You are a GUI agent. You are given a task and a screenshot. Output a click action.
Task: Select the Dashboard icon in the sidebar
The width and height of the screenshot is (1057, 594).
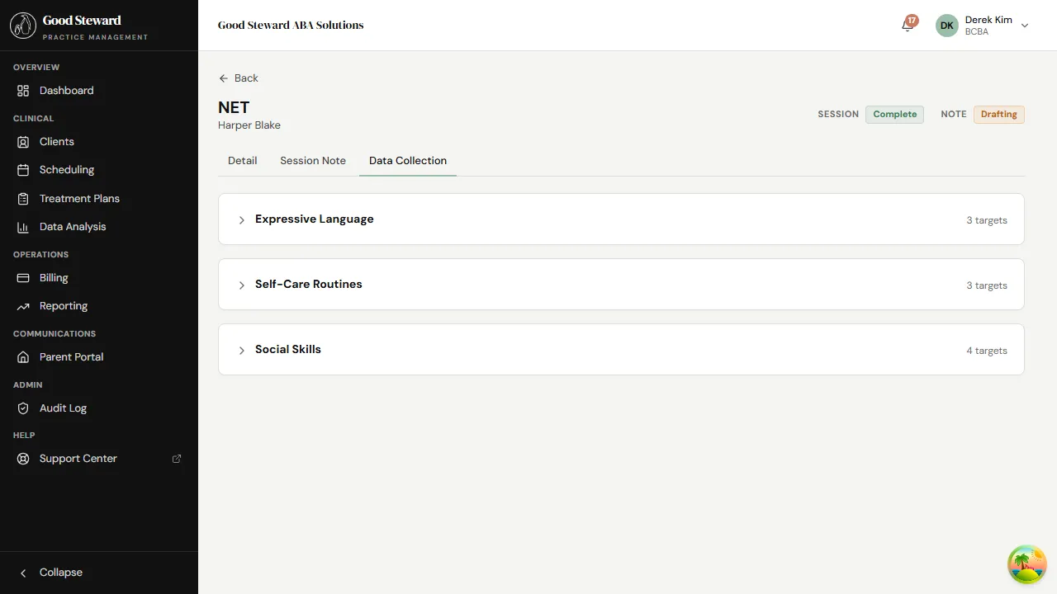(23, 91)
